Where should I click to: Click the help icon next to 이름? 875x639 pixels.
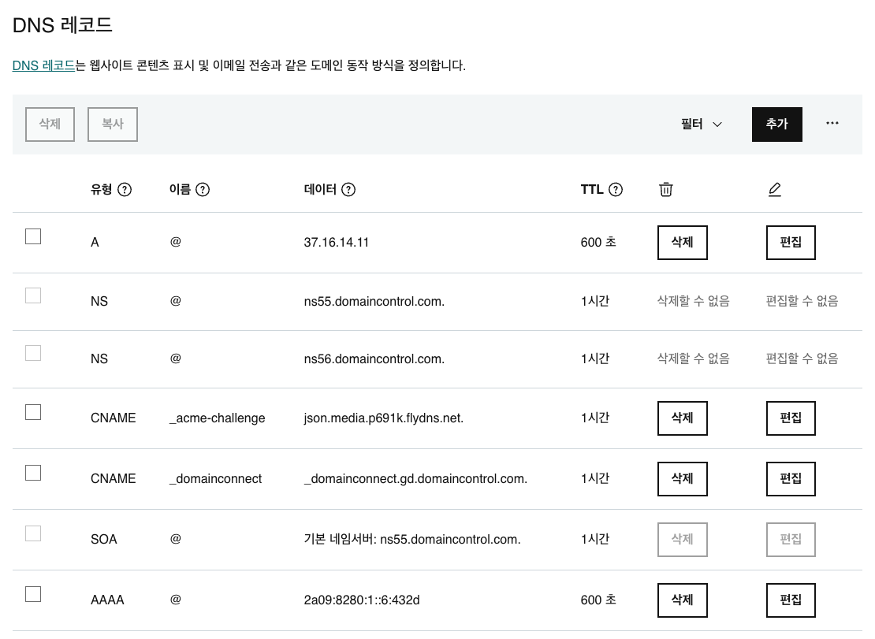203,190
